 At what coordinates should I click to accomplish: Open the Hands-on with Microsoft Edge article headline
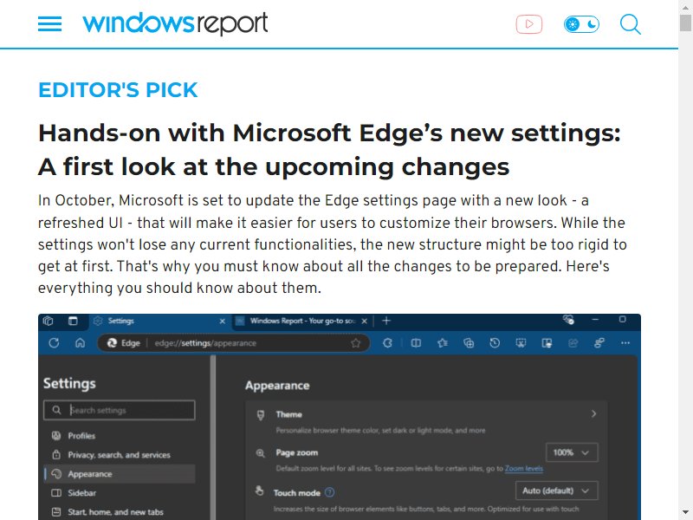coord(329,149)
